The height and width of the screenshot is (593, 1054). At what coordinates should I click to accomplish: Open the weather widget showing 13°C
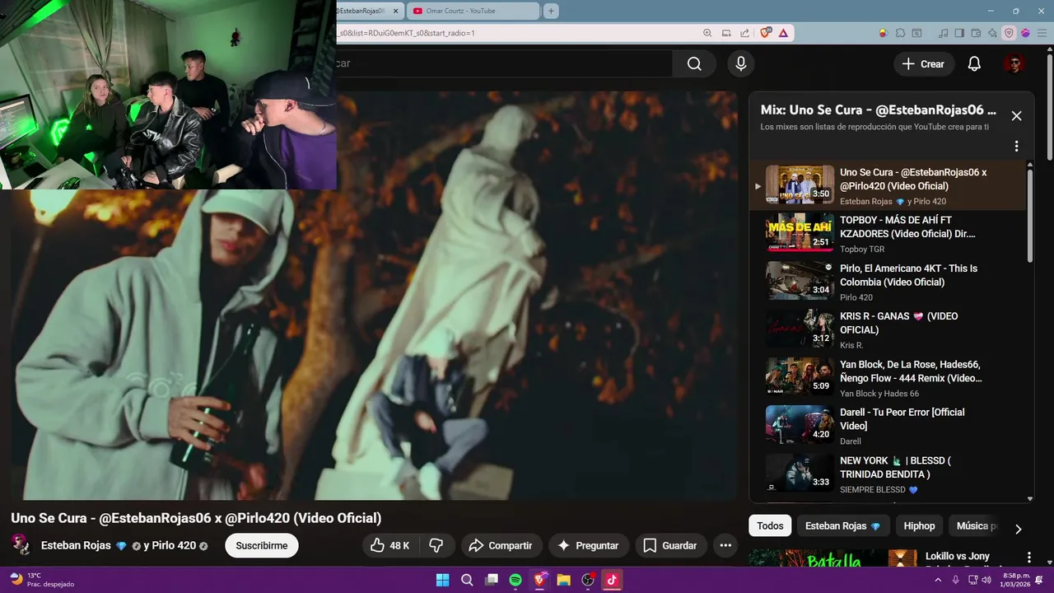pyautogui.click(x=40, y=580)
